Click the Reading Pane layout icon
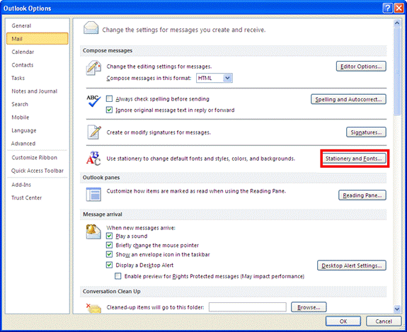 (93, 195)
